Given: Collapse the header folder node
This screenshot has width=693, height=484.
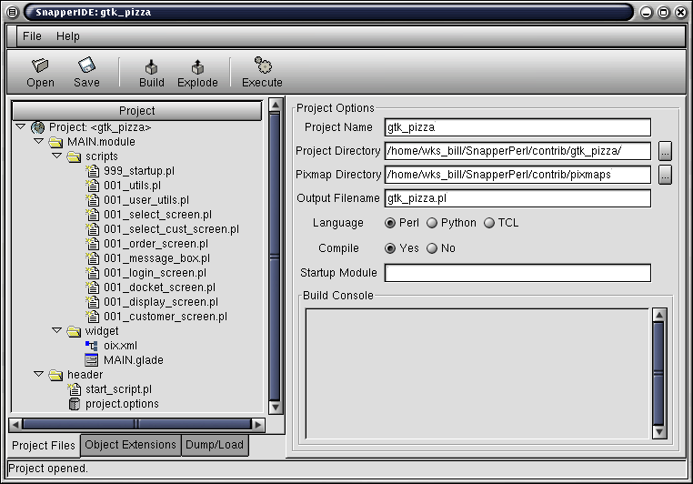Looking at the screenshot, I should coord(38,375).
